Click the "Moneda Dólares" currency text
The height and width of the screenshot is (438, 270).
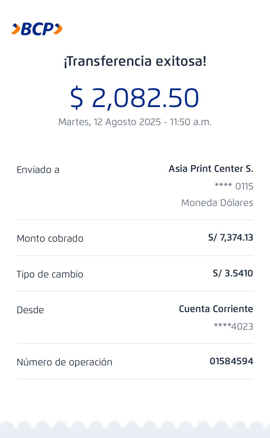pos(217,203)
